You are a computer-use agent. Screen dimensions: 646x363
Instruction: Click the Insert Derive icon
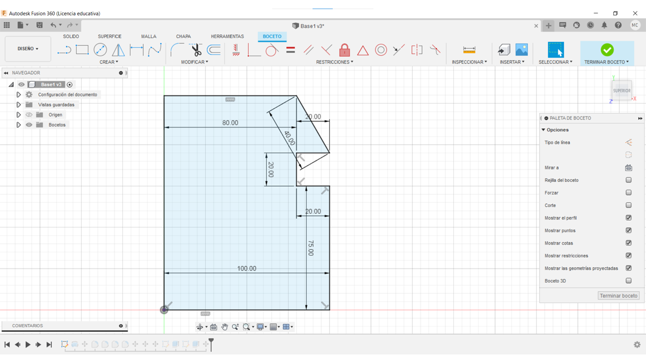[504, 49]
